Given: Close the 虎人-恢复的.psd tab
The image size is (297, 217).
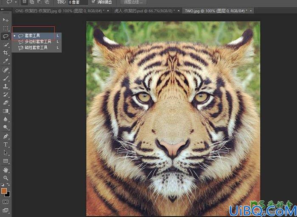Looking at the screenshot, I should point(179,11).
